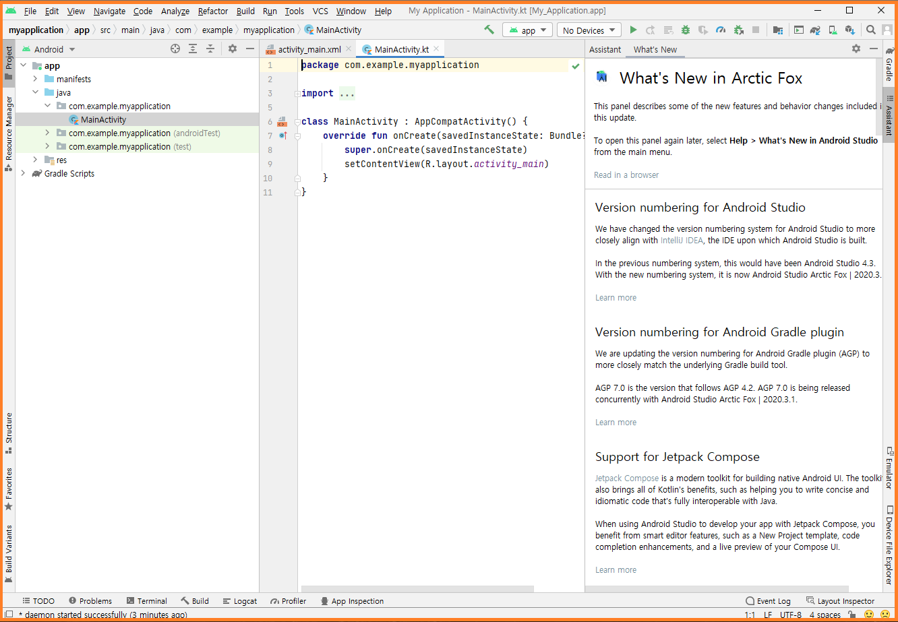Click related XML gutter icon on line 6
Image resolution: width=898 pixels, height=622 pixels.
click(282, 121)
